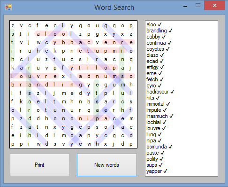
Task: Select 'hadrosaur' in the word list
Action: [x=160, y=92]
